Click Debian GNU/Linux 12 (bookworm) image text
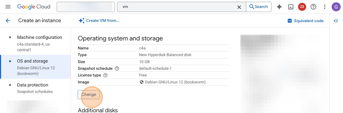 [x=175, y=82]
